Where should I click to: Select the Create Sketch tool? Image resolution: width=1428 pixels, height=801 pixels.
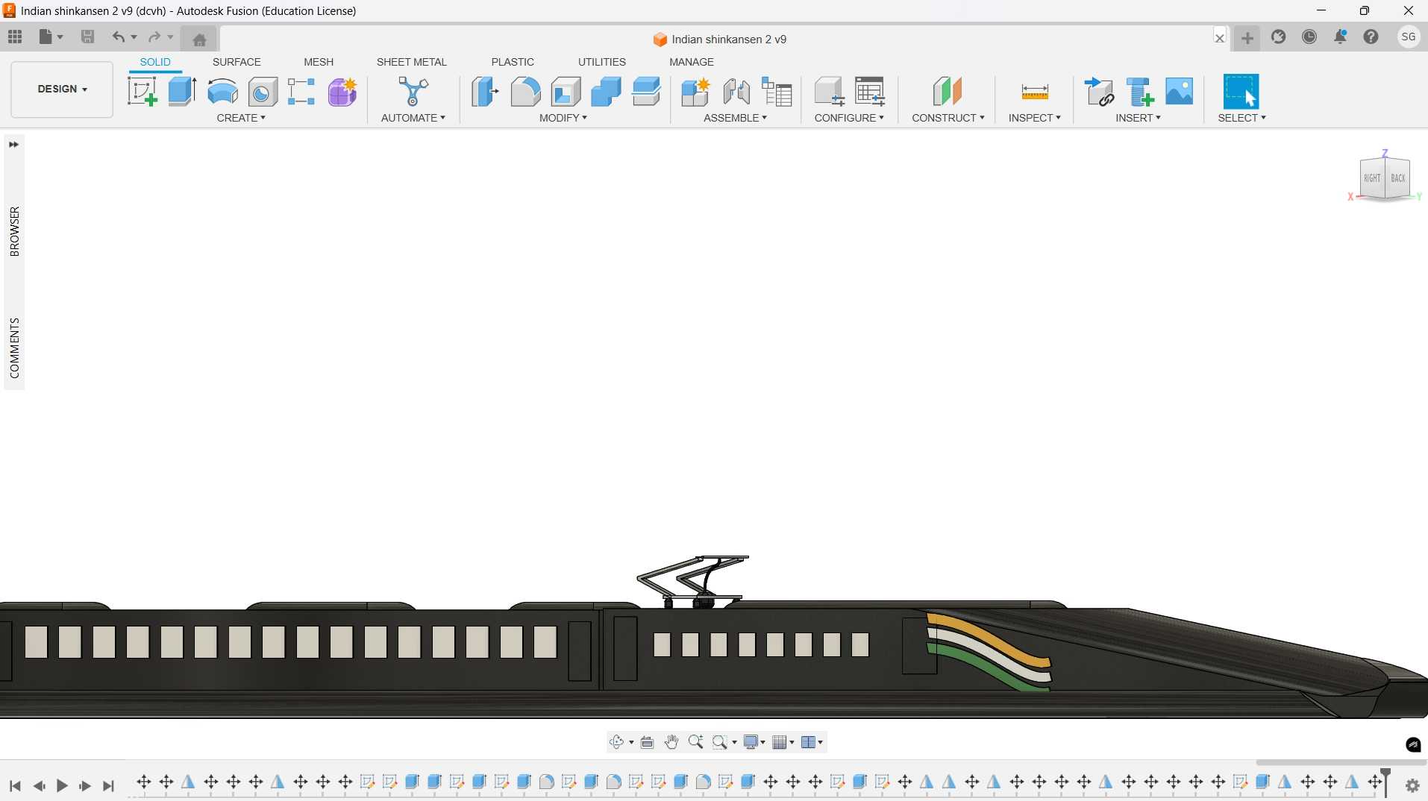(x=142, y=92)
